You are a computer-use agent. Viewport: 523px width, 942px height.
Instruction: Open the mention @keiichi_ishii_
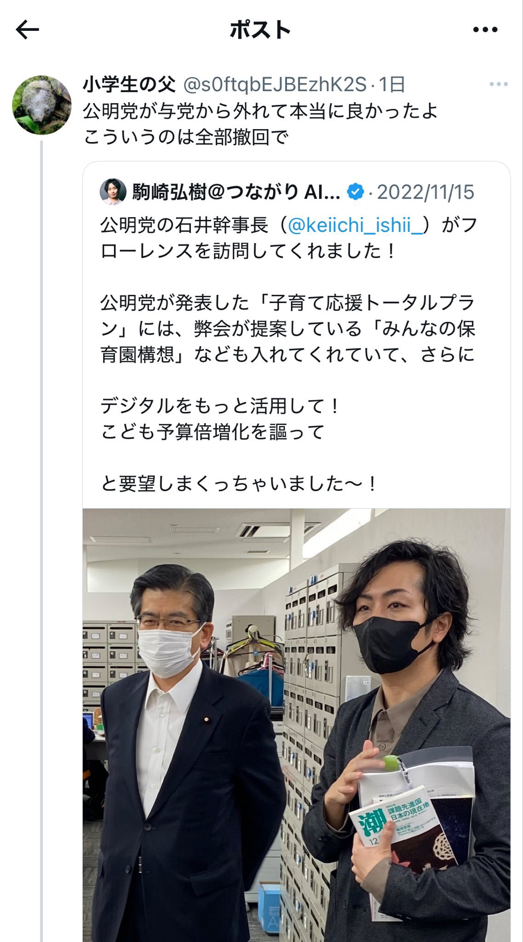point(355,225)
